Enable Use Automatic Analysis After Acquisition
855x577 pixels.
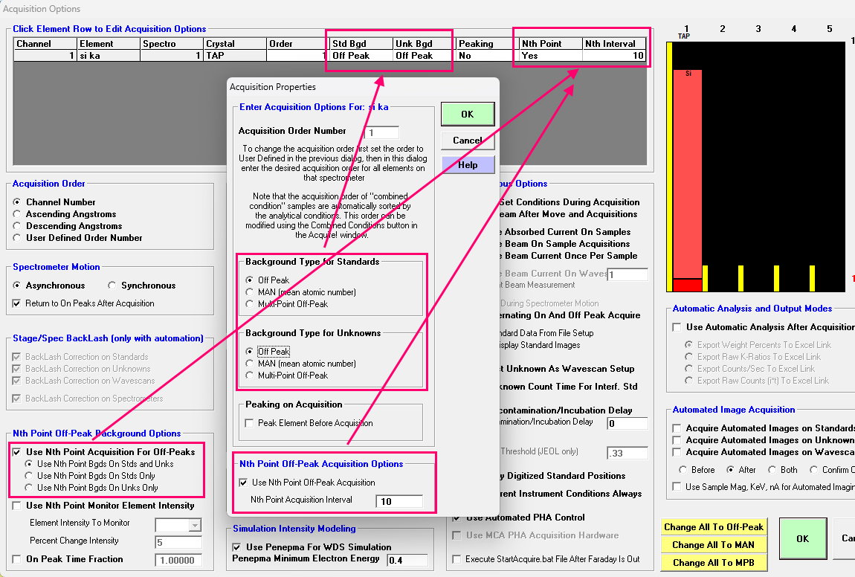(677, 327)
